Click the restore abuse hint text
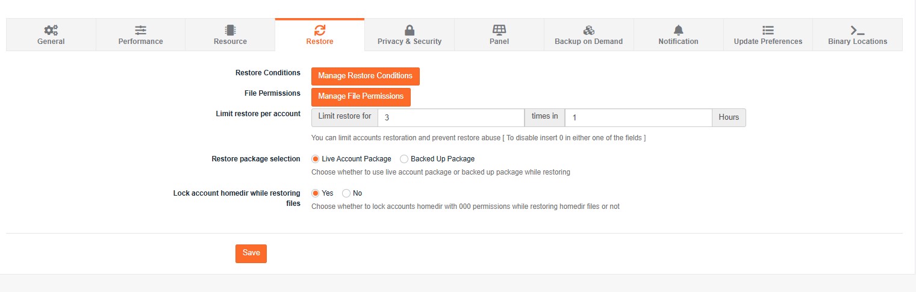 pyautogui.click(x=478, y=138)
